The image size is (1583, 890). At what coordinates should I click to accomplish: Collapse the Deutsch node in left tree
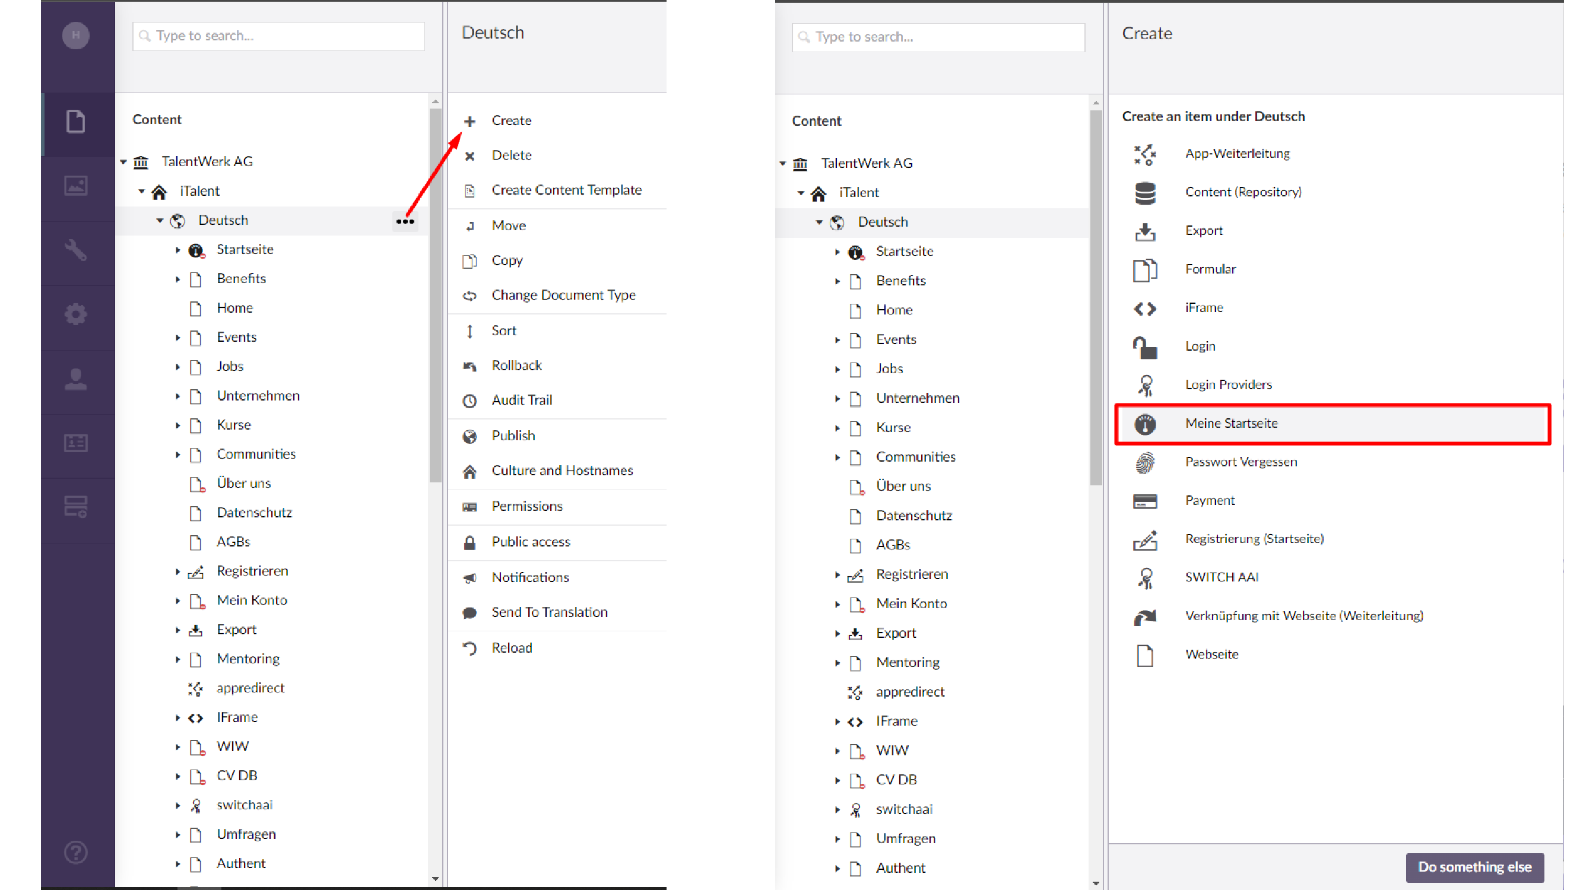pos(160,221)
